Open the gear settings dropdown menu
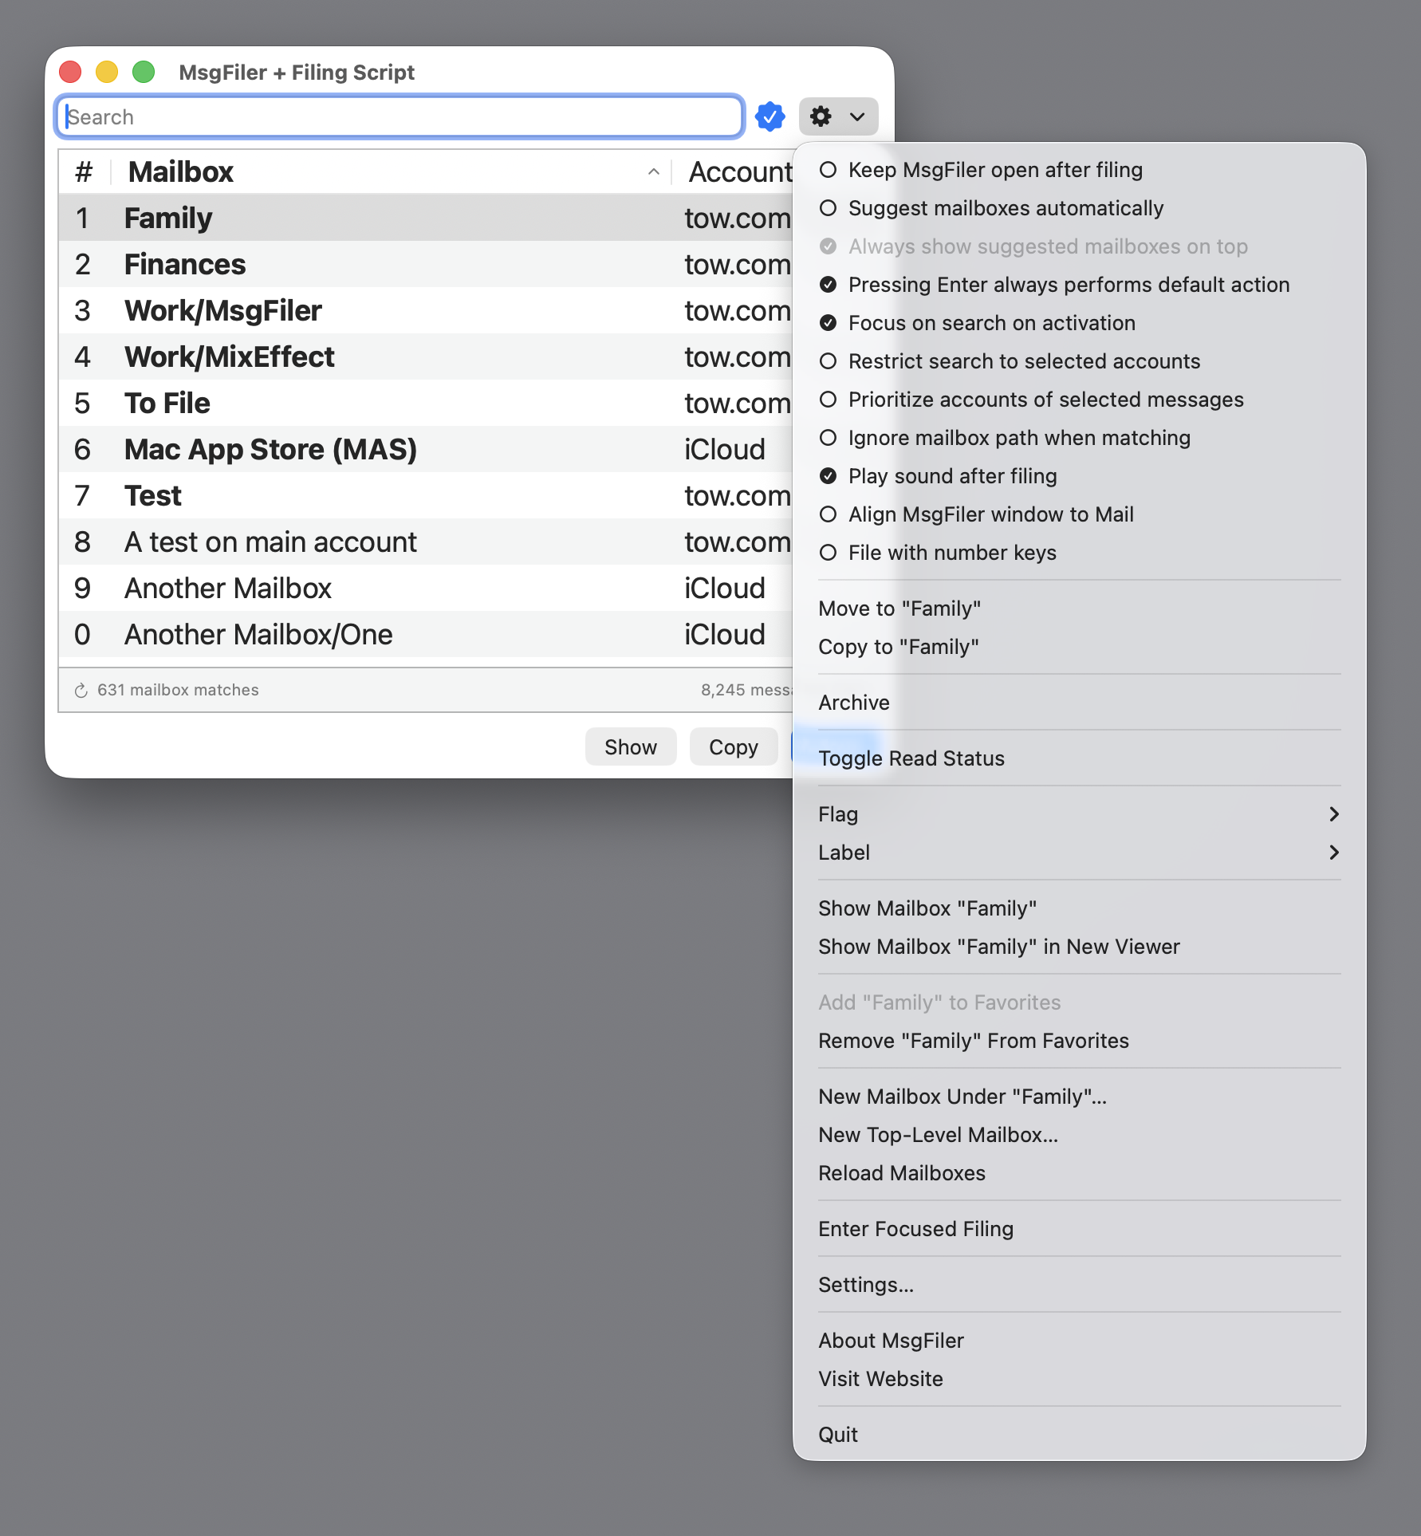 [x=838, y=116]
